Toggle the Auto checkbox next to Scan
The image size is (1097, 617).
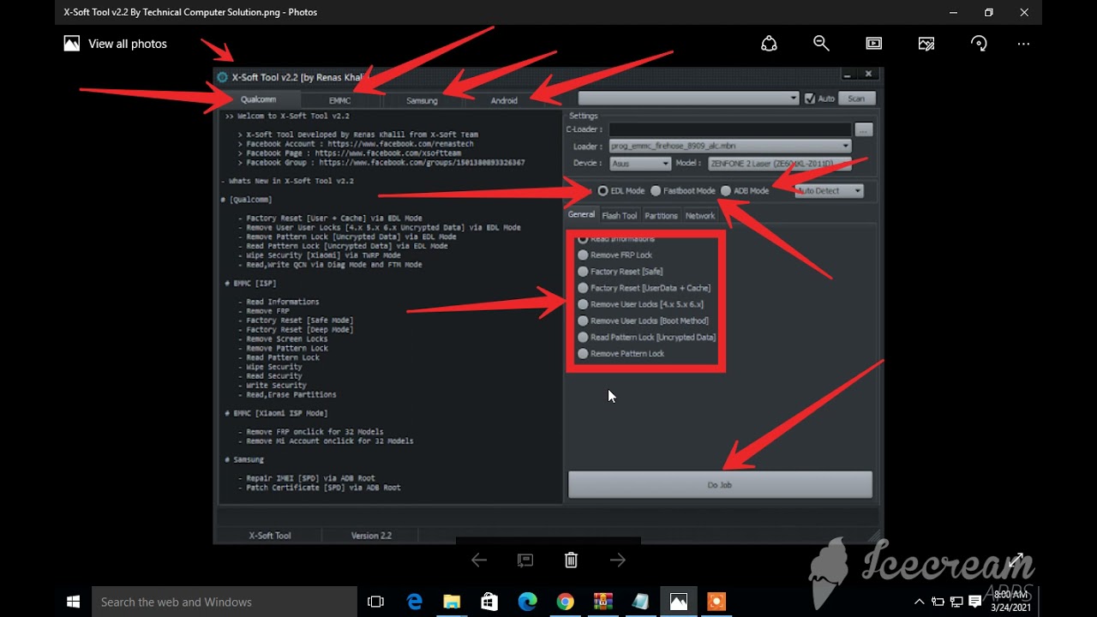(810, 99)
